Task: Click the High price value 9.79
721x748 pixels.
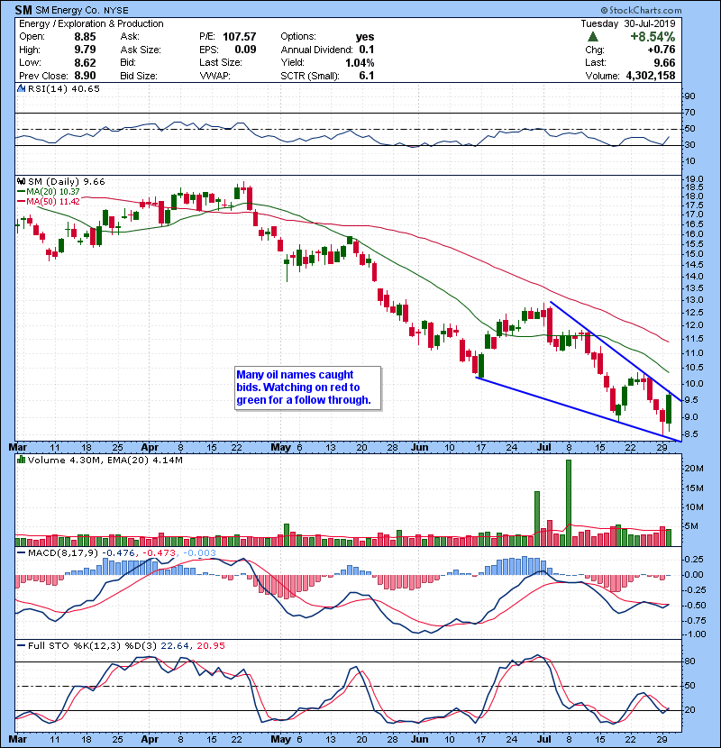Action: (85, 50)
